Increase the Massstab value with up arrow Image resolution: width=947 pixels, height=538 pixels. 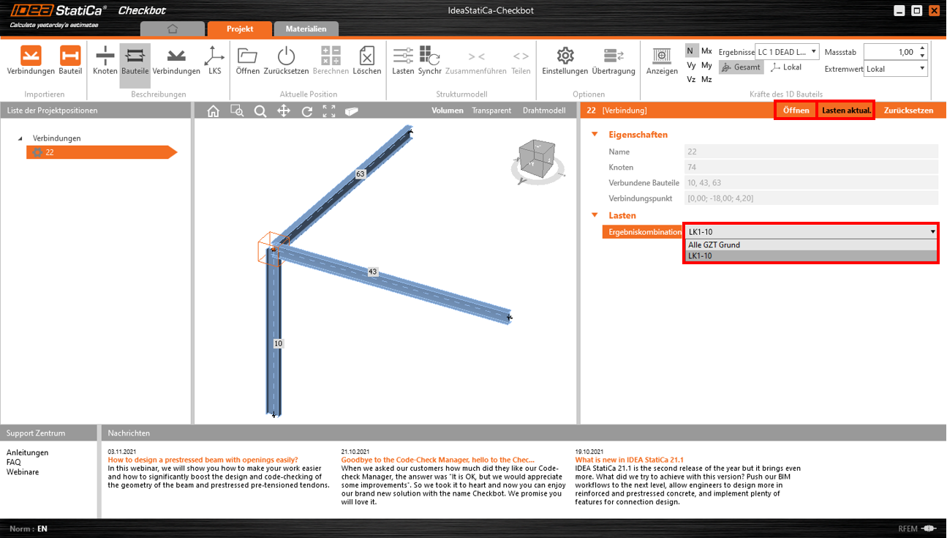coord(923,48)
